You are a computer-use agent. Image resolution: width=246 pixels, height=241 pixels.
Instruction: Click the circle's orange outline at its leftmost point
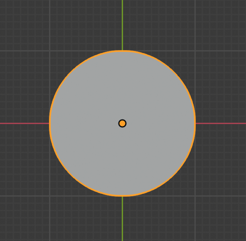click(50, 123)
